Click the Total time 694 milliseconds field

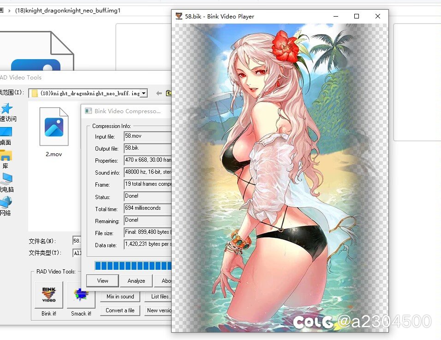tap(148, 208)
